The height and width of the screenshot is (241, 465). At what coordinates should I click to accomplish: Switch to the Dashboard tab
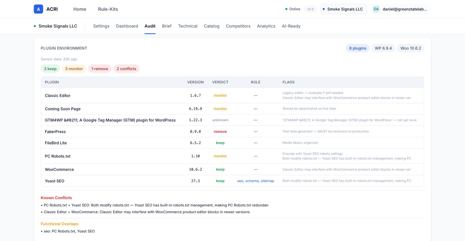point(127,26)
